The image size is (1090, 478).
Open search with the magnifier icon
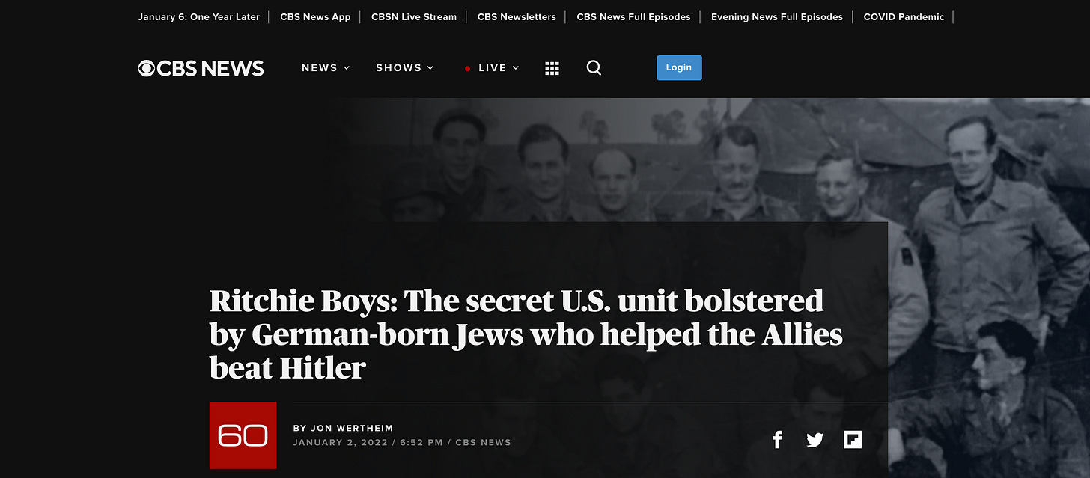coord(594,68)
